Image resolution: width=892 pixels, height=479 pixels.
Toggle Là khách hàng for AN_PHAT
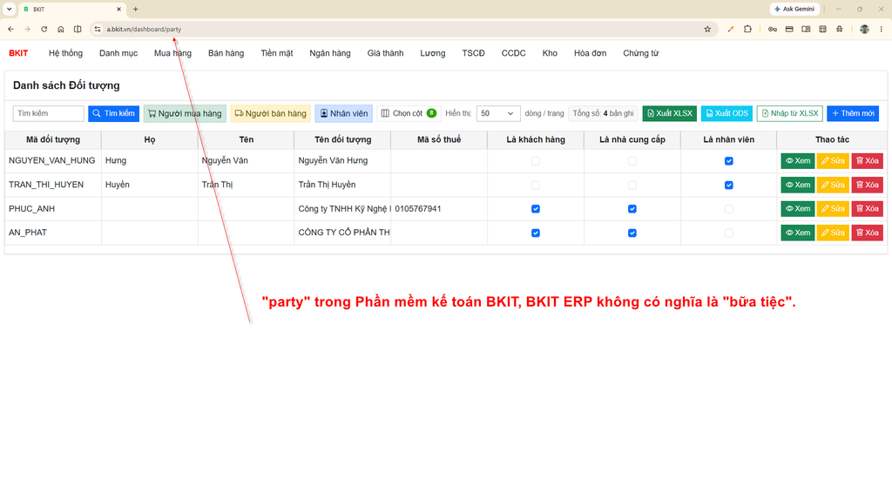coord(536,233)
